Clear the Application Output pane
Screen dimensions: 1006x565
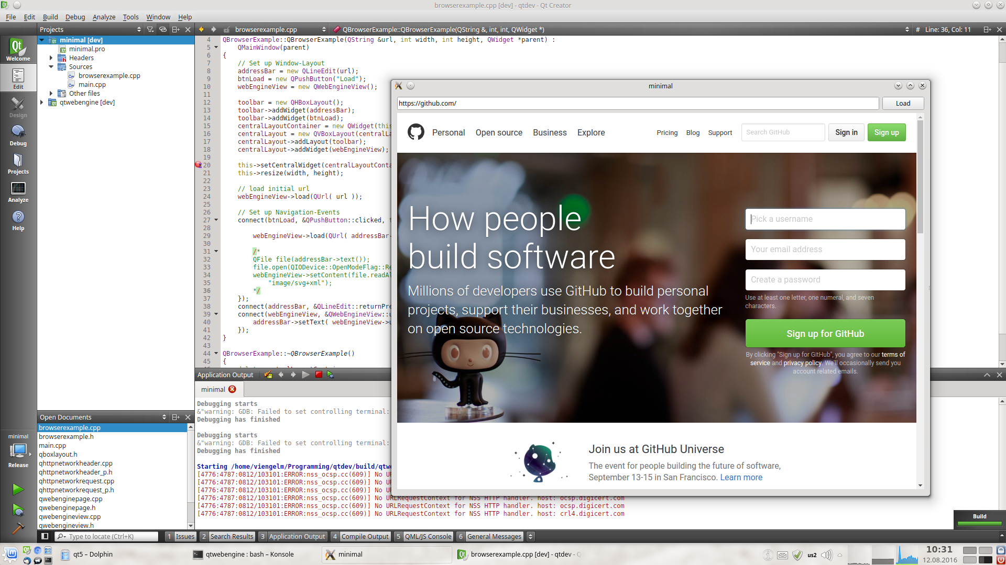tap(268, 375)
